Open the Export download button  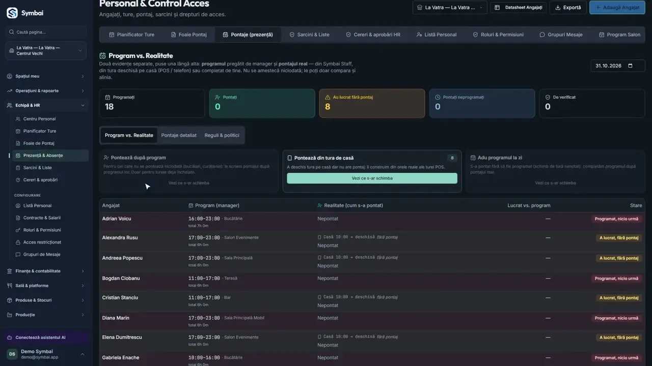568,8
